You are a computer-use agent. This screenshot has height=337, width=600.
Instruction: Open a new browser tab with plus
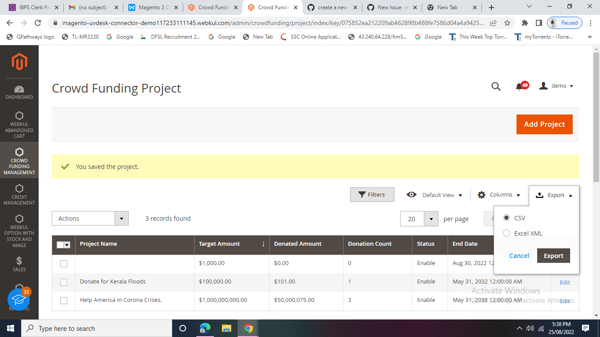492,7
